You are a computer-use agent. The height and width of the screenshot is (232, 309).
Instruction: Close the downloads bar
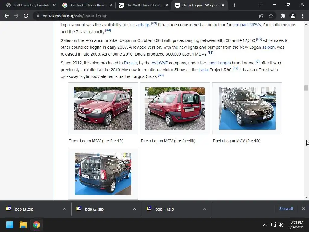tap(304, 209)
